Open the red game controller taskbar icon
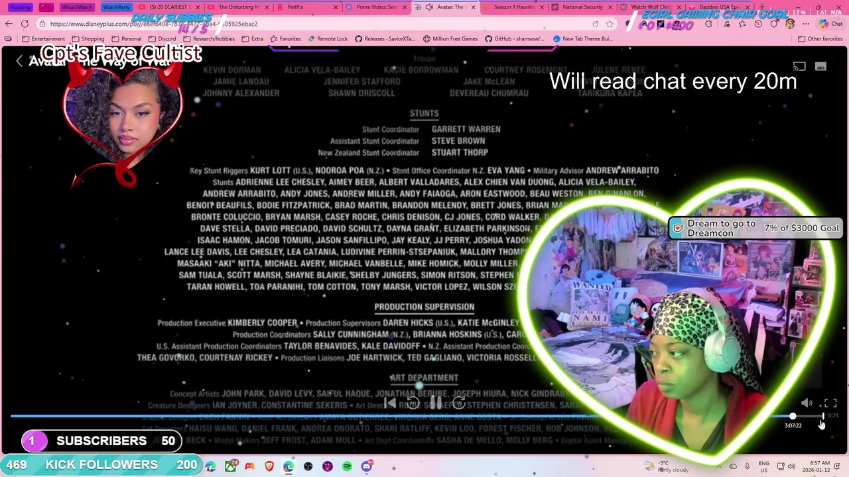 coord(249,467)
